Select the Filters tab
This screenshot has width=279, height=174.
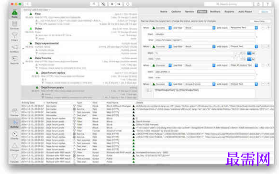click(x=202, y=11)
